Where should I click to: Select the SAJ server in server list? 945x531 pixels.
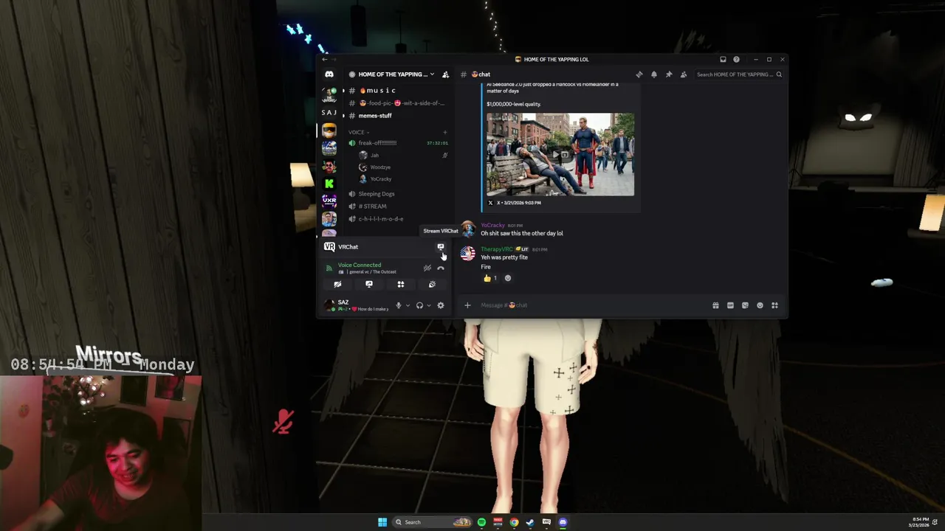(x=329, y=112)
